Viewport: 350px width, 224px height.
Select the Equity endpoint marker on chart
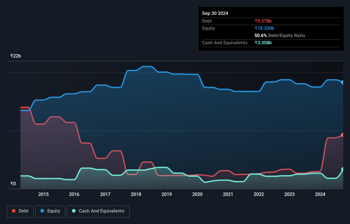coord(343,82)
